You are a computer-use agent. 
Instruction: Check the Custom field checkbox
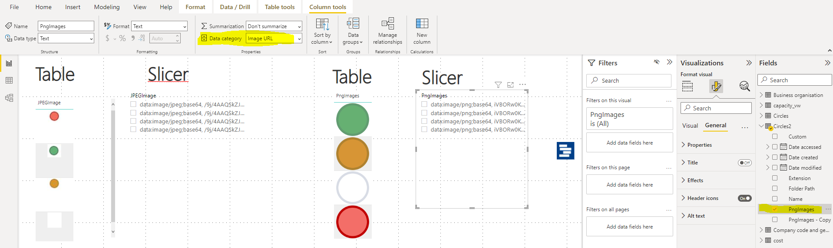click(775, 136)
